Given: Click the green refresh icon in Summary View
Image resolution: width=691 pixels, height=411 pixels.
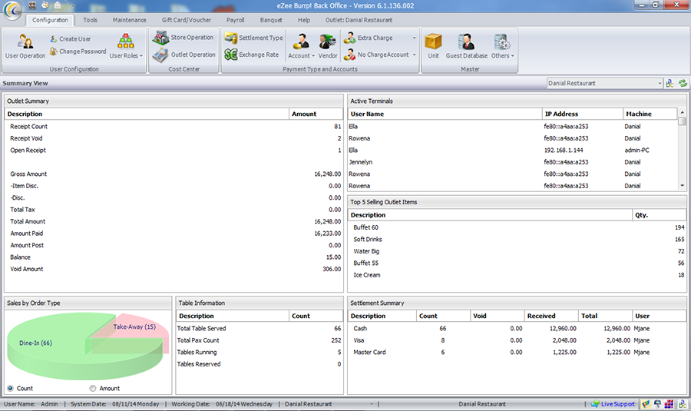Looking at the screenshot, I should [682, 83].
